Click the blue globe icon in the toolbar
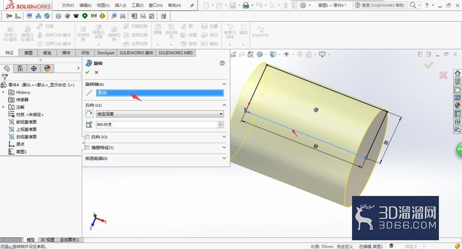Screen dimensions: 462x249 (47, 16)
